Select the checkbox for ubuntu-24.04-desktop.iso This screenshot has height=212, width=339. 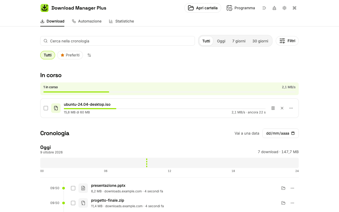coord(46,108)
